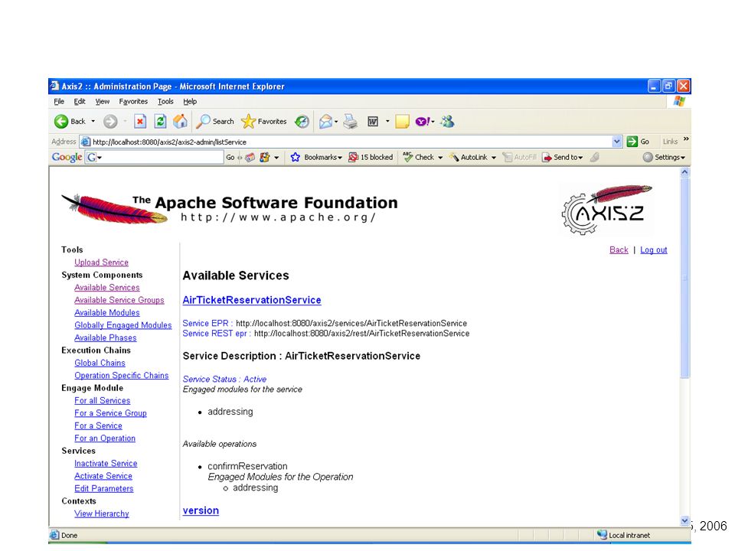Open Available Service Groups link

click(119, 300)
